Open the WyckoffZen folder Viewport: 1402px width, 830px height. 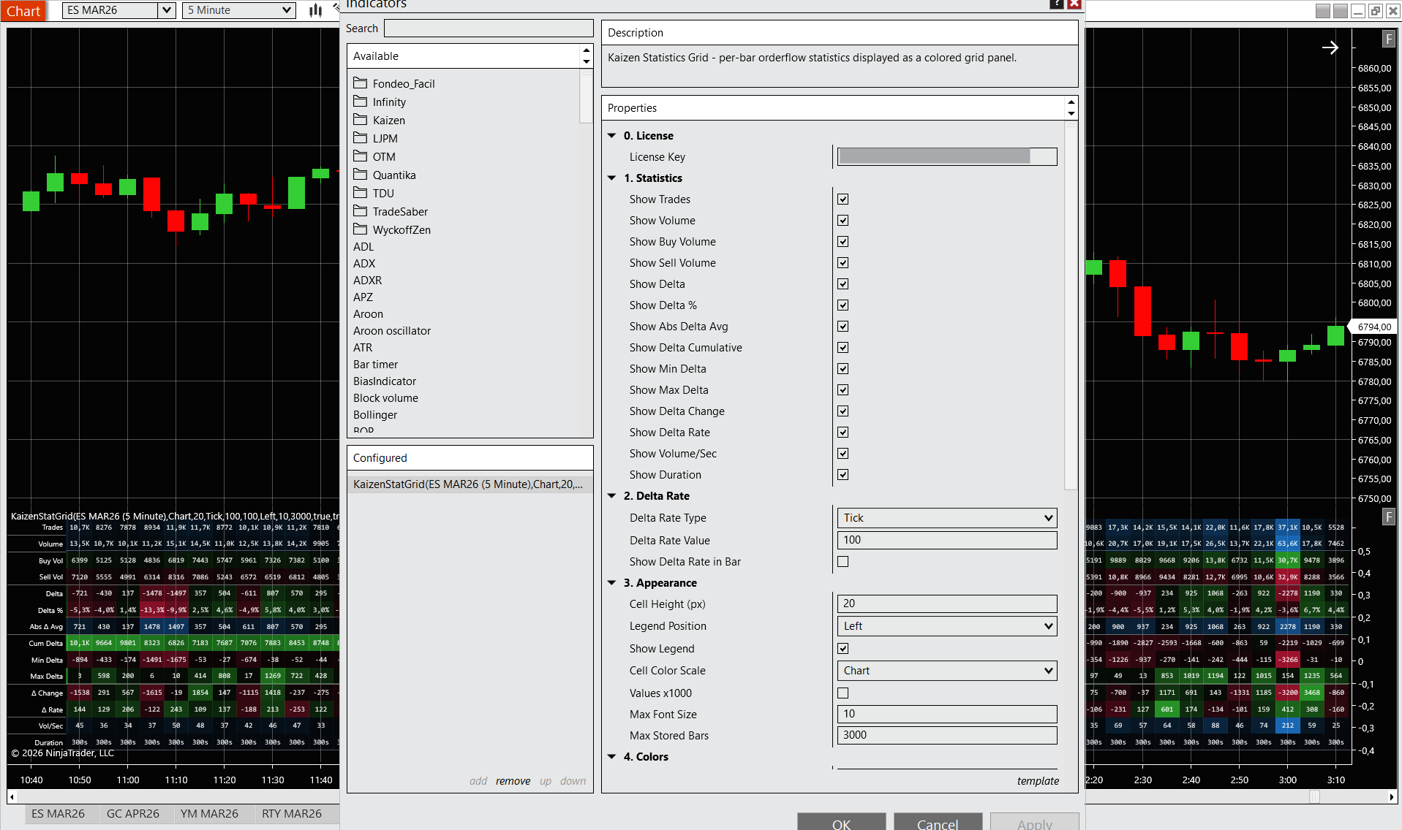click(x=401, y=229)
